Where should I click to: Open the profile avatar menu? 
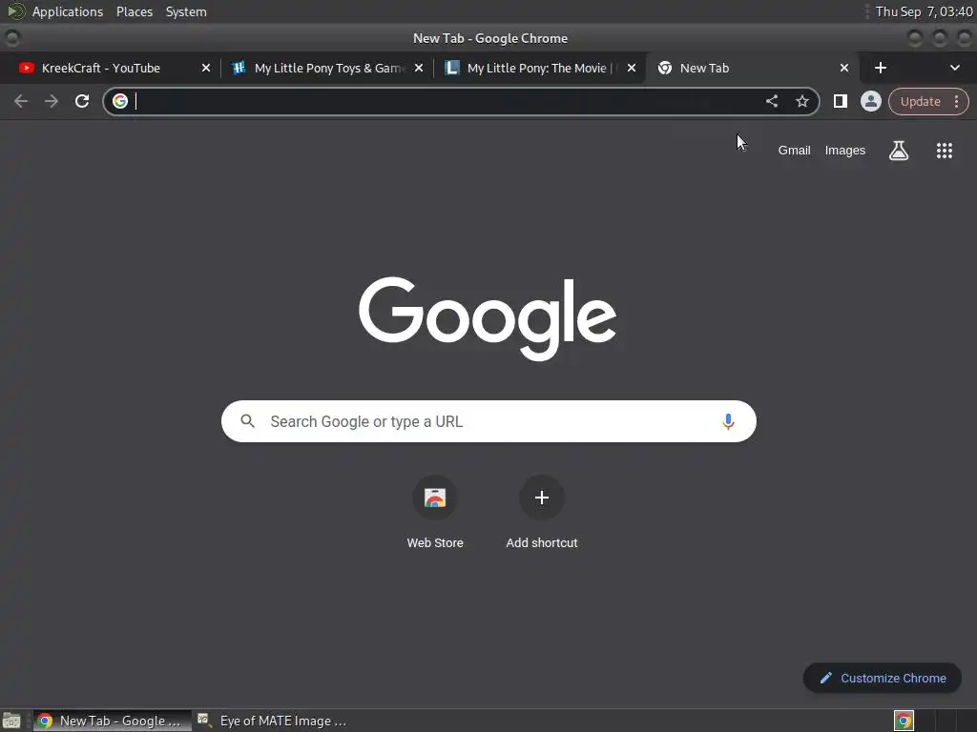click(870, 101)
